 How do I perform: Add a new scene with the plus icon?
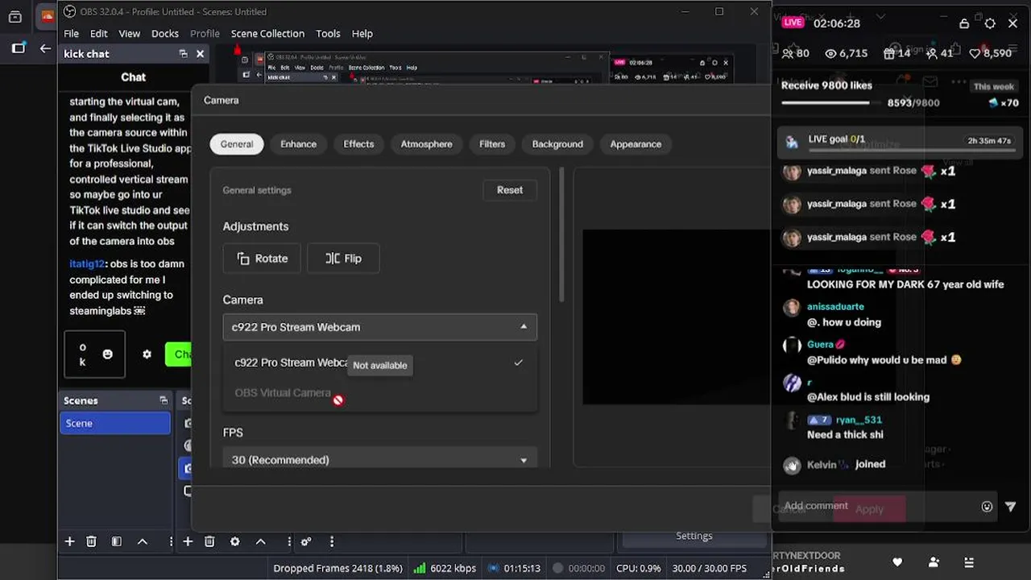(69, 541)
